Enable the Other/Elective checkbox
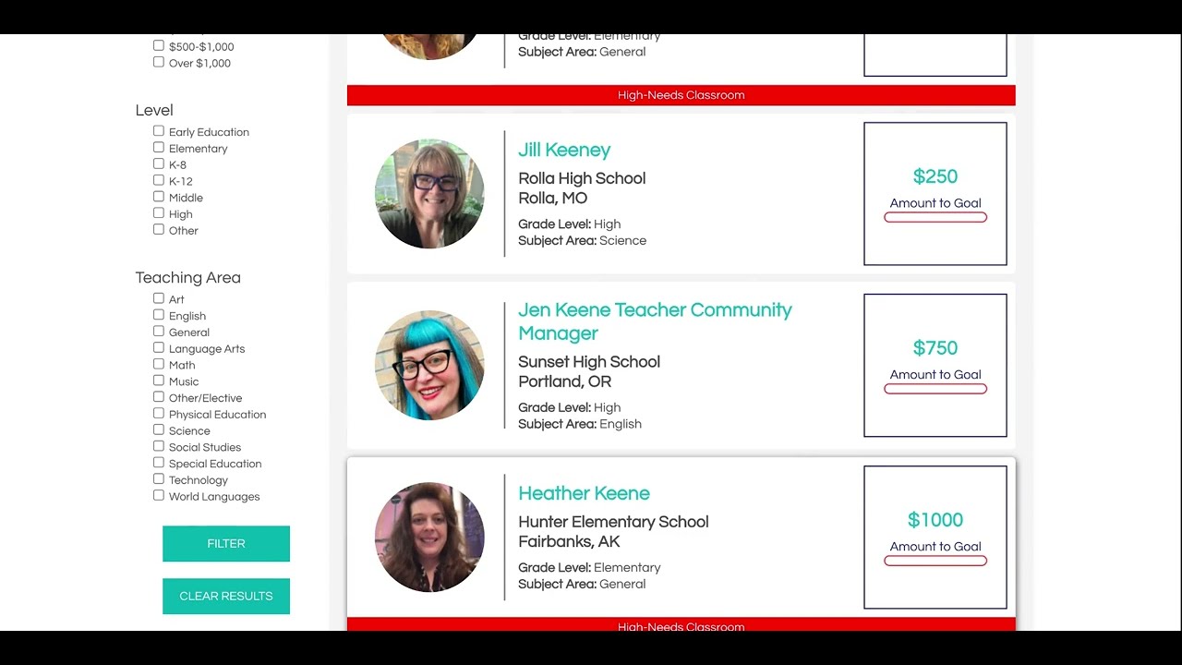Screen dimensions: 1182x665 [x=159, y=397]
